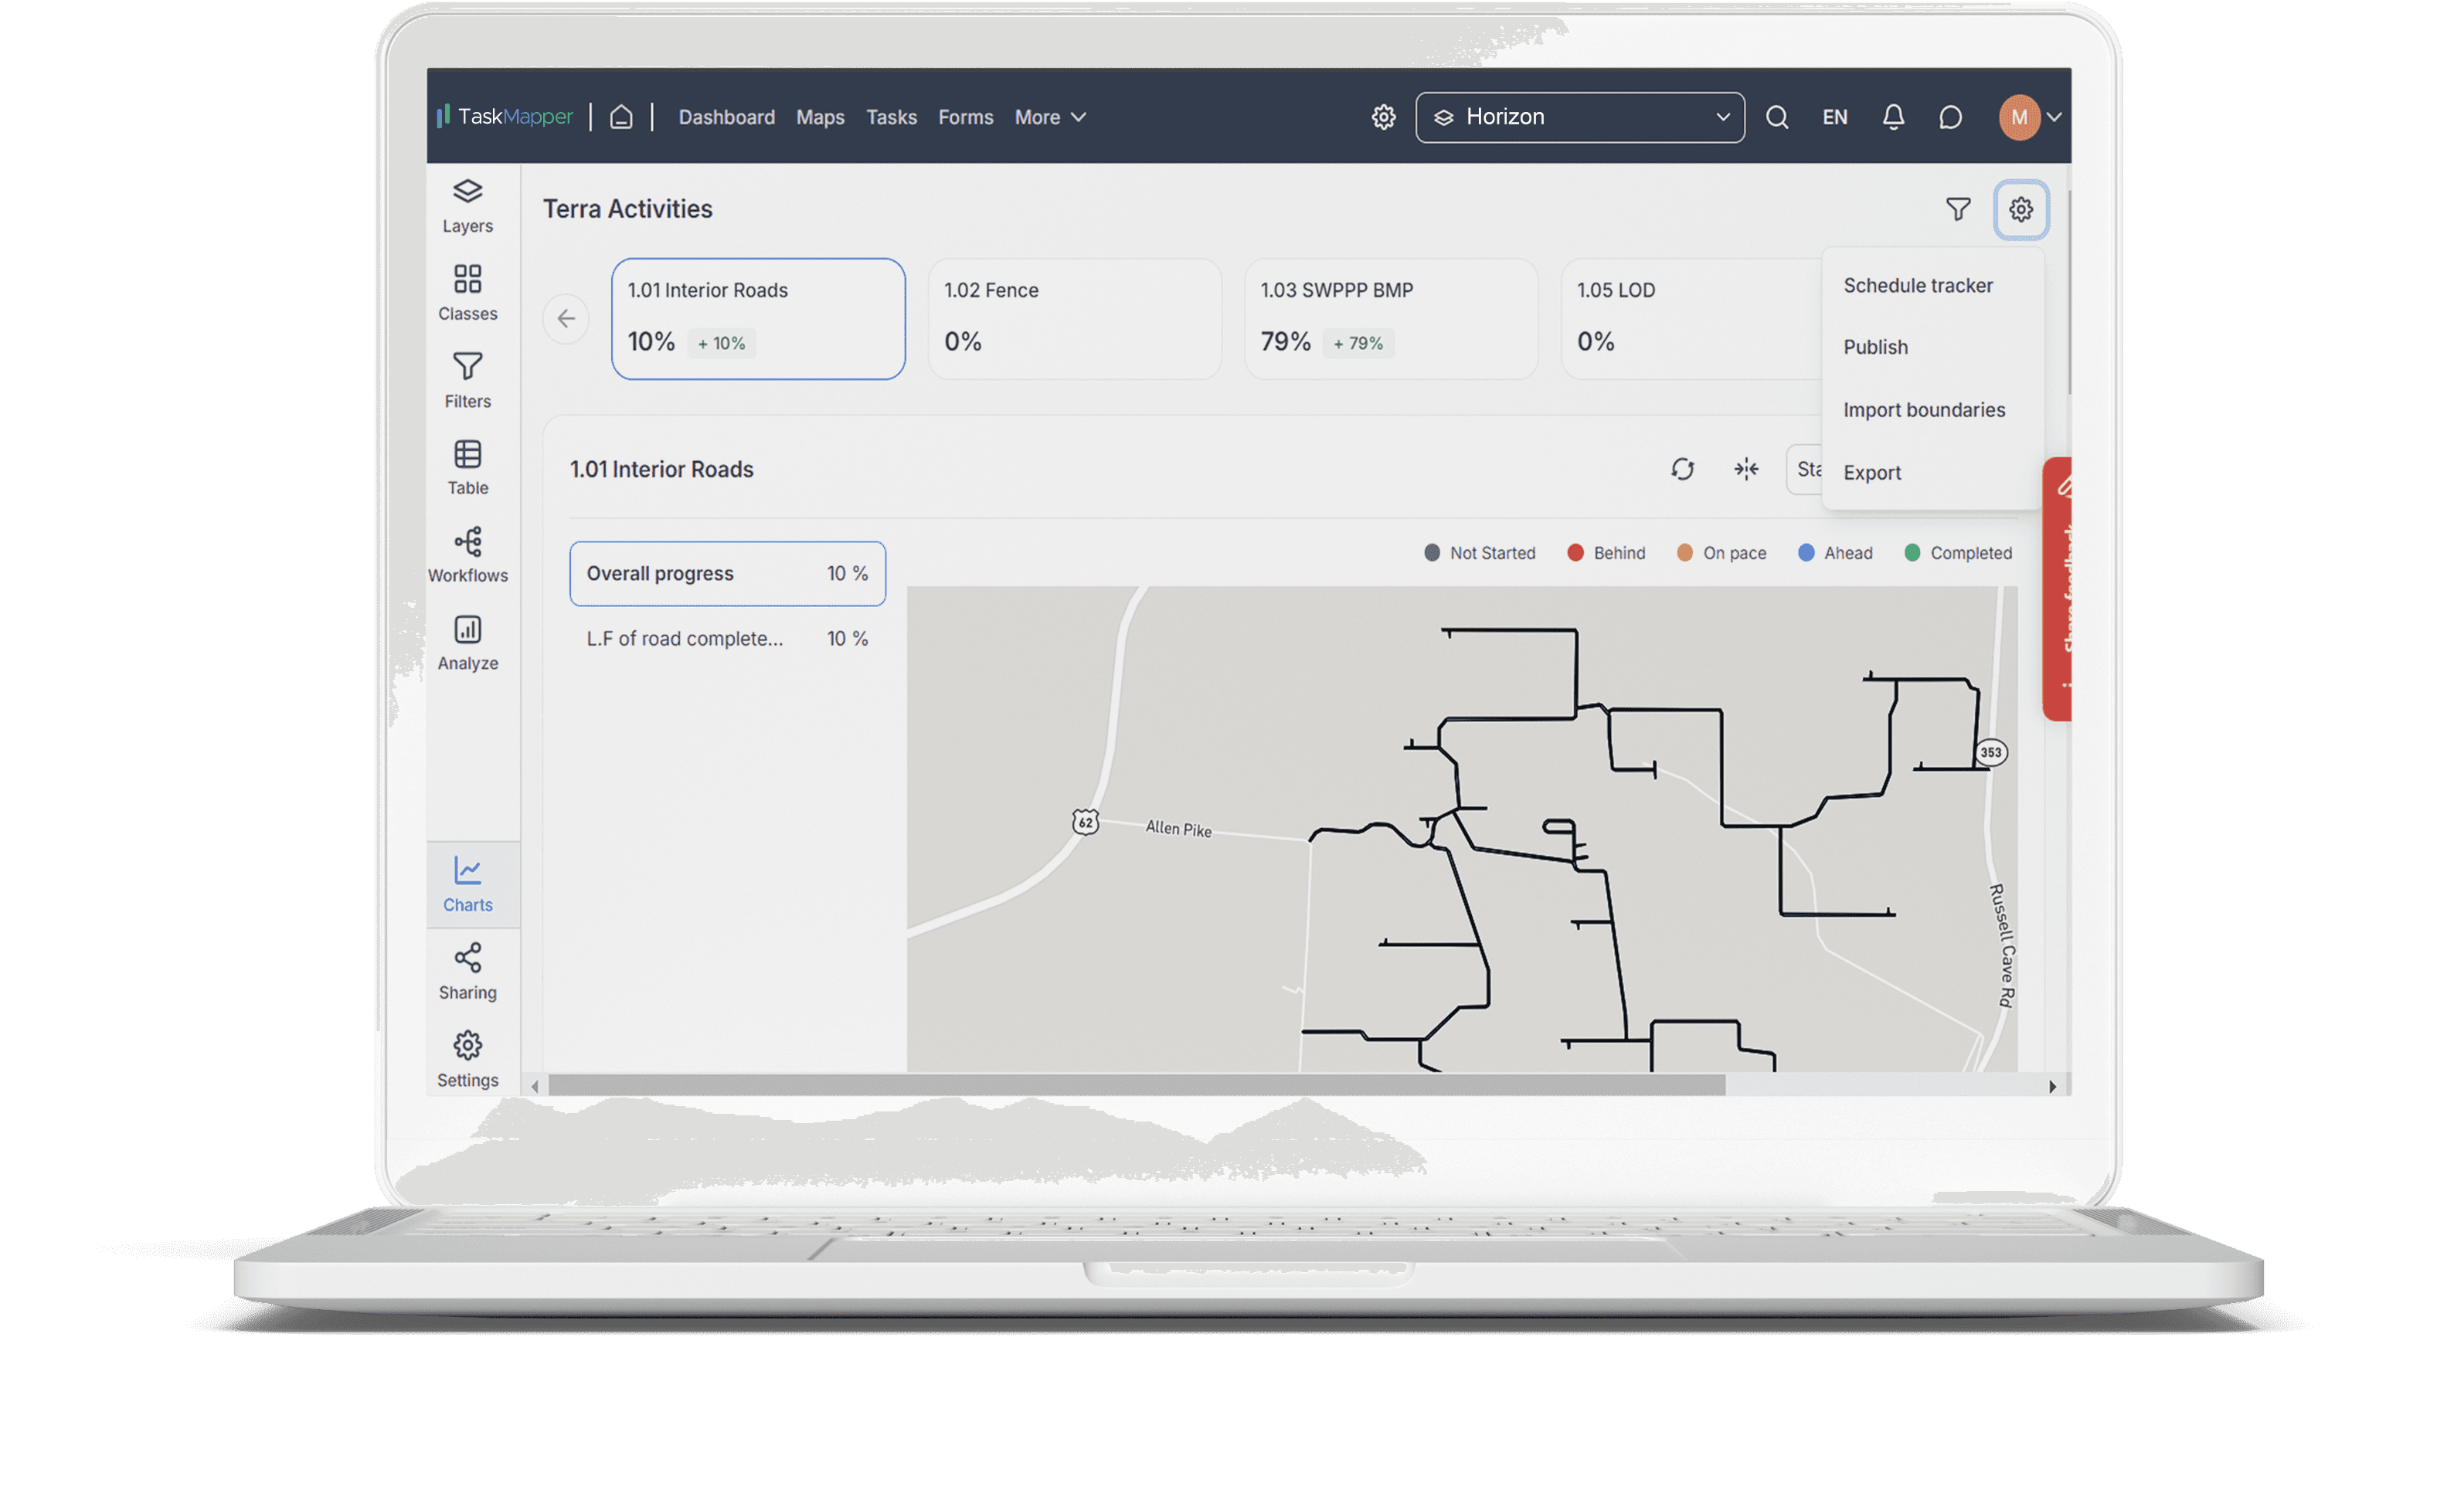
Task: Expand the More menu in navbar
Action: 1049,117
